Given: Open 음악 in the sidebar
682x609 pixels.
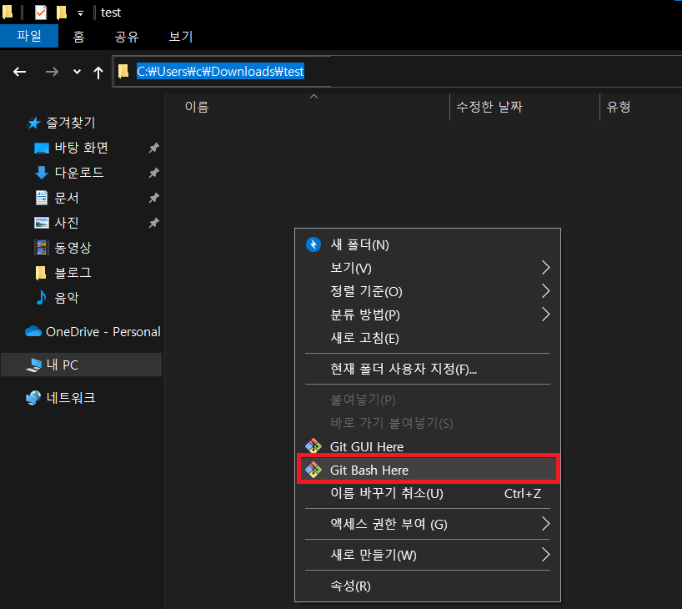Looking at the screenshot, I should coord(67,298).
